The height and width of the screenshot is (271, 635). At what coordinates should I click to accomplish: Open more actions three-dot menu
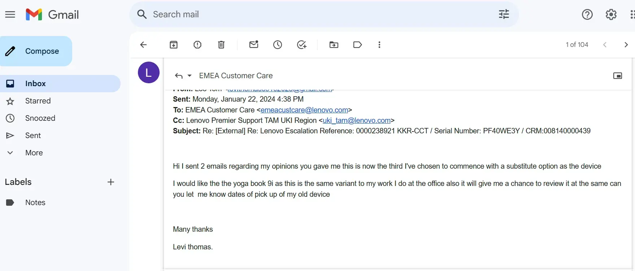click(x=379, y=45)
